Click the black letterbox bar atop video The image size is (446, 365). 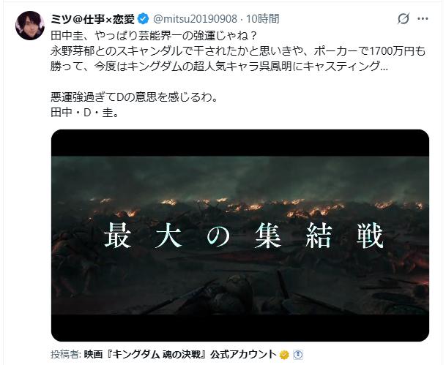(x=240, y=143)
